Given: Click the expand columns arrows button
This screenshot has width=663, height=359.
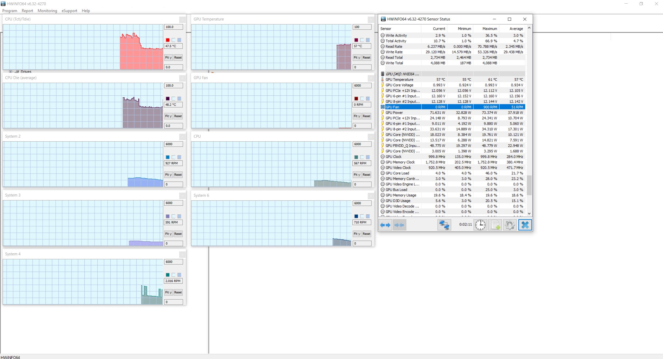Looking at the screenshot, I should point(385,225).
